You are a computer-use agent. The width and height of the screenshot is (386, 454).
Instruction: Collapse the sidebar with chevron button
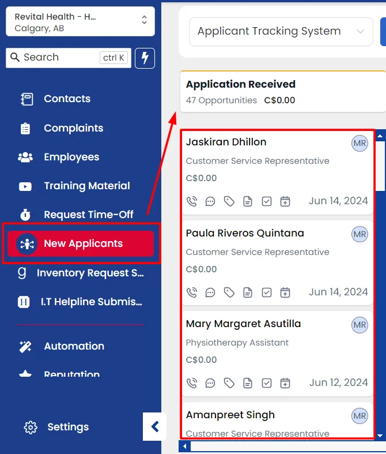pyautogui.click(x=154, y=427)
